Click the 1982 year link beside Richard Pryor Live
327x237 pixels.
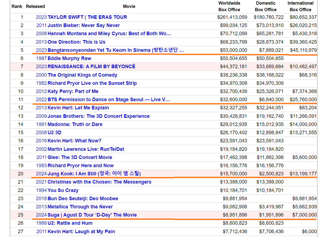coord(41,83)
